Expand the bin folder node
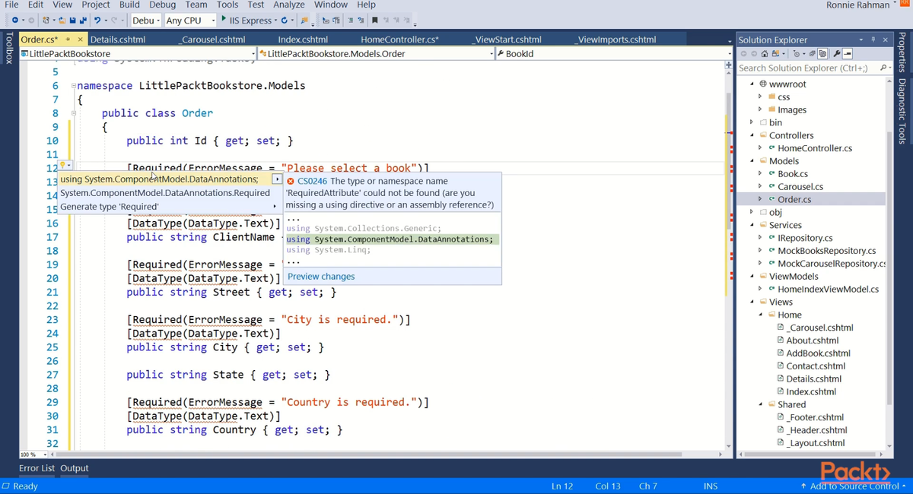The width and height of the screenshot is (913, 494). coord(752,122)
